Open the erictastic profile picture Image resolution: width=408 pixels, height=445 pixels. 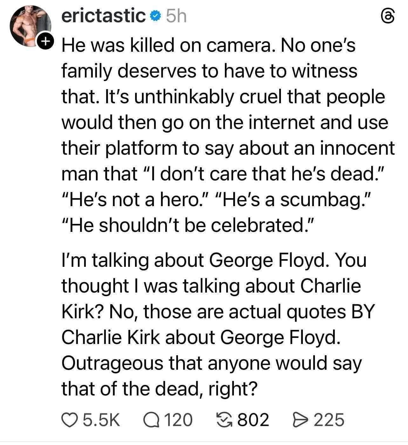tap(30, 26)
